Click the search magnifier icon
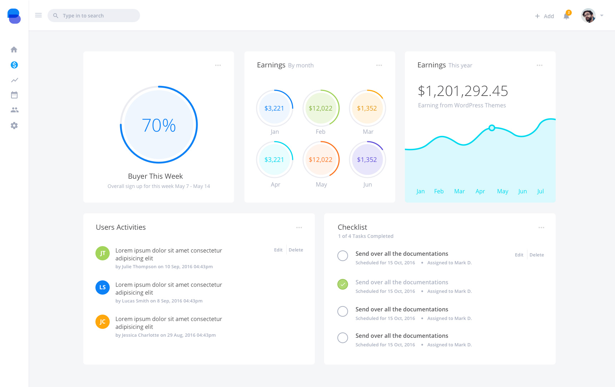This screenshot has width=615, height=387. tap(56, 15)
